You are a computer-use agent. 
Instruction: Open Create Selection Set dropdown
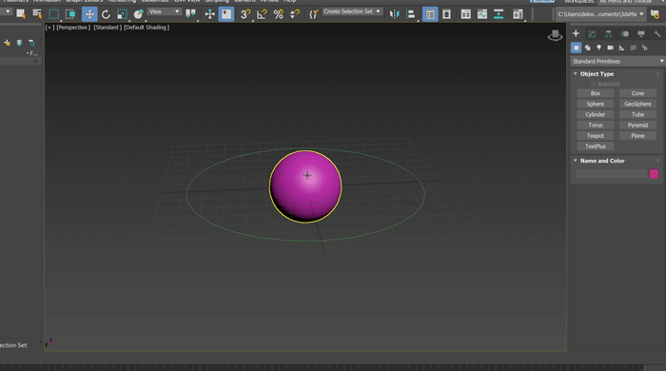tap(352, 11)
